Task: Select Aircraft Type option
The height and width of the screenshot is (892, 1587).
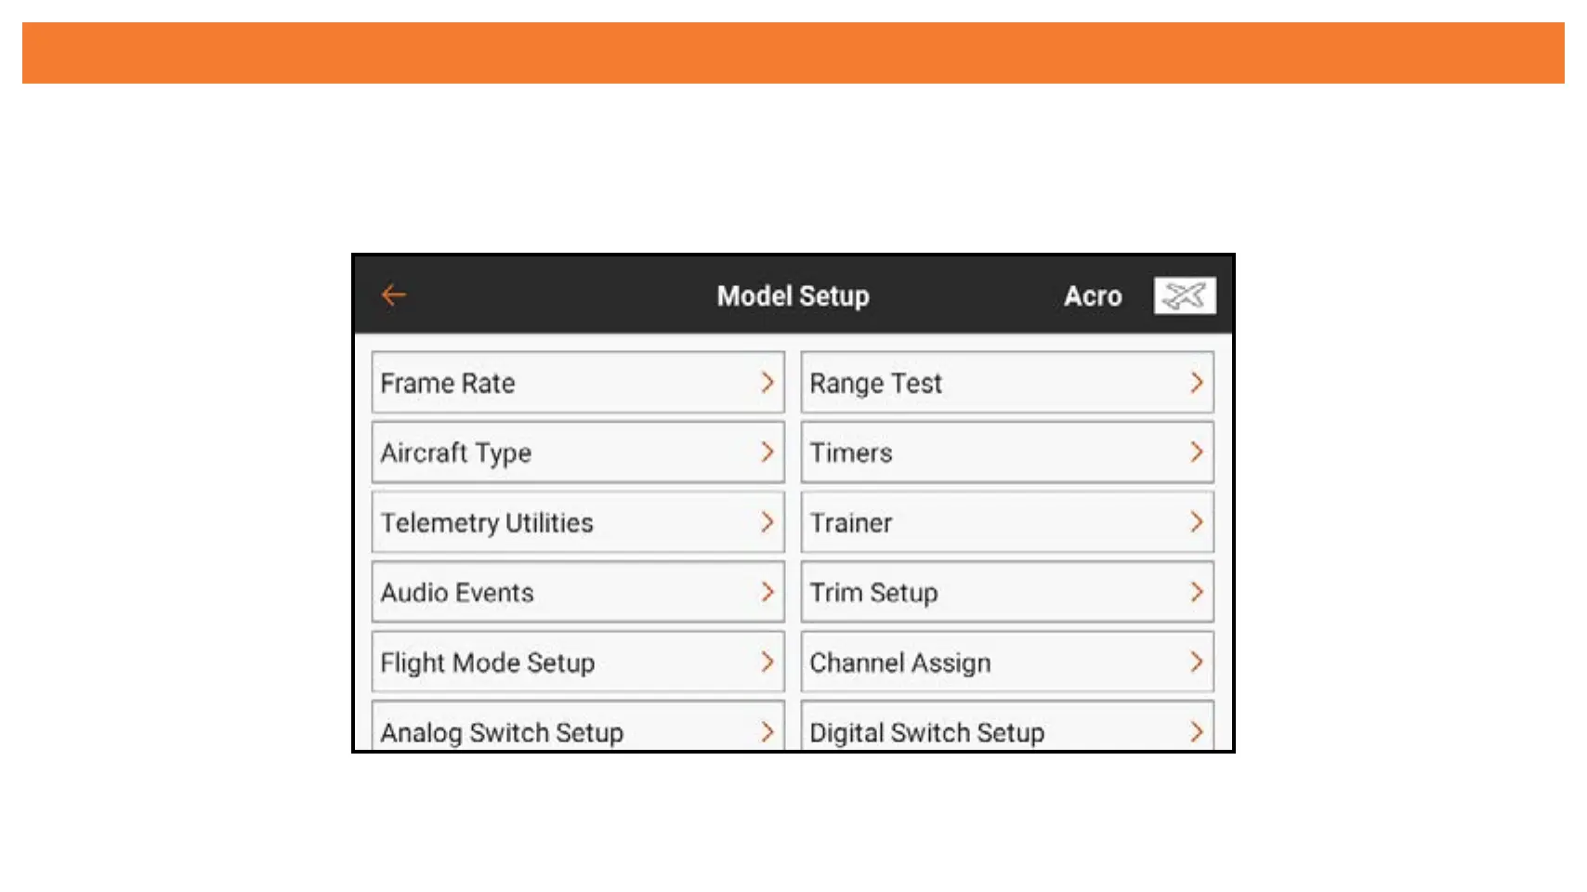Action: pyautogui.click(x=577, y=453)
